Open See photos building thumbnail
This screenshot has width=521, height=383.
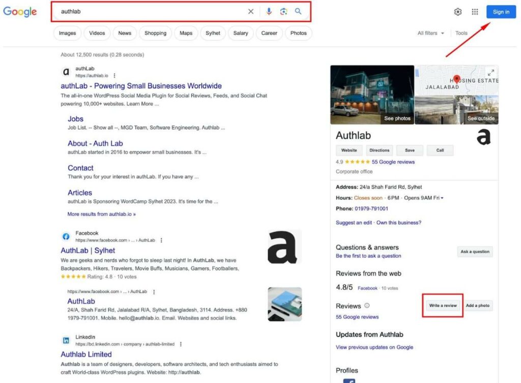coord(372,95)
